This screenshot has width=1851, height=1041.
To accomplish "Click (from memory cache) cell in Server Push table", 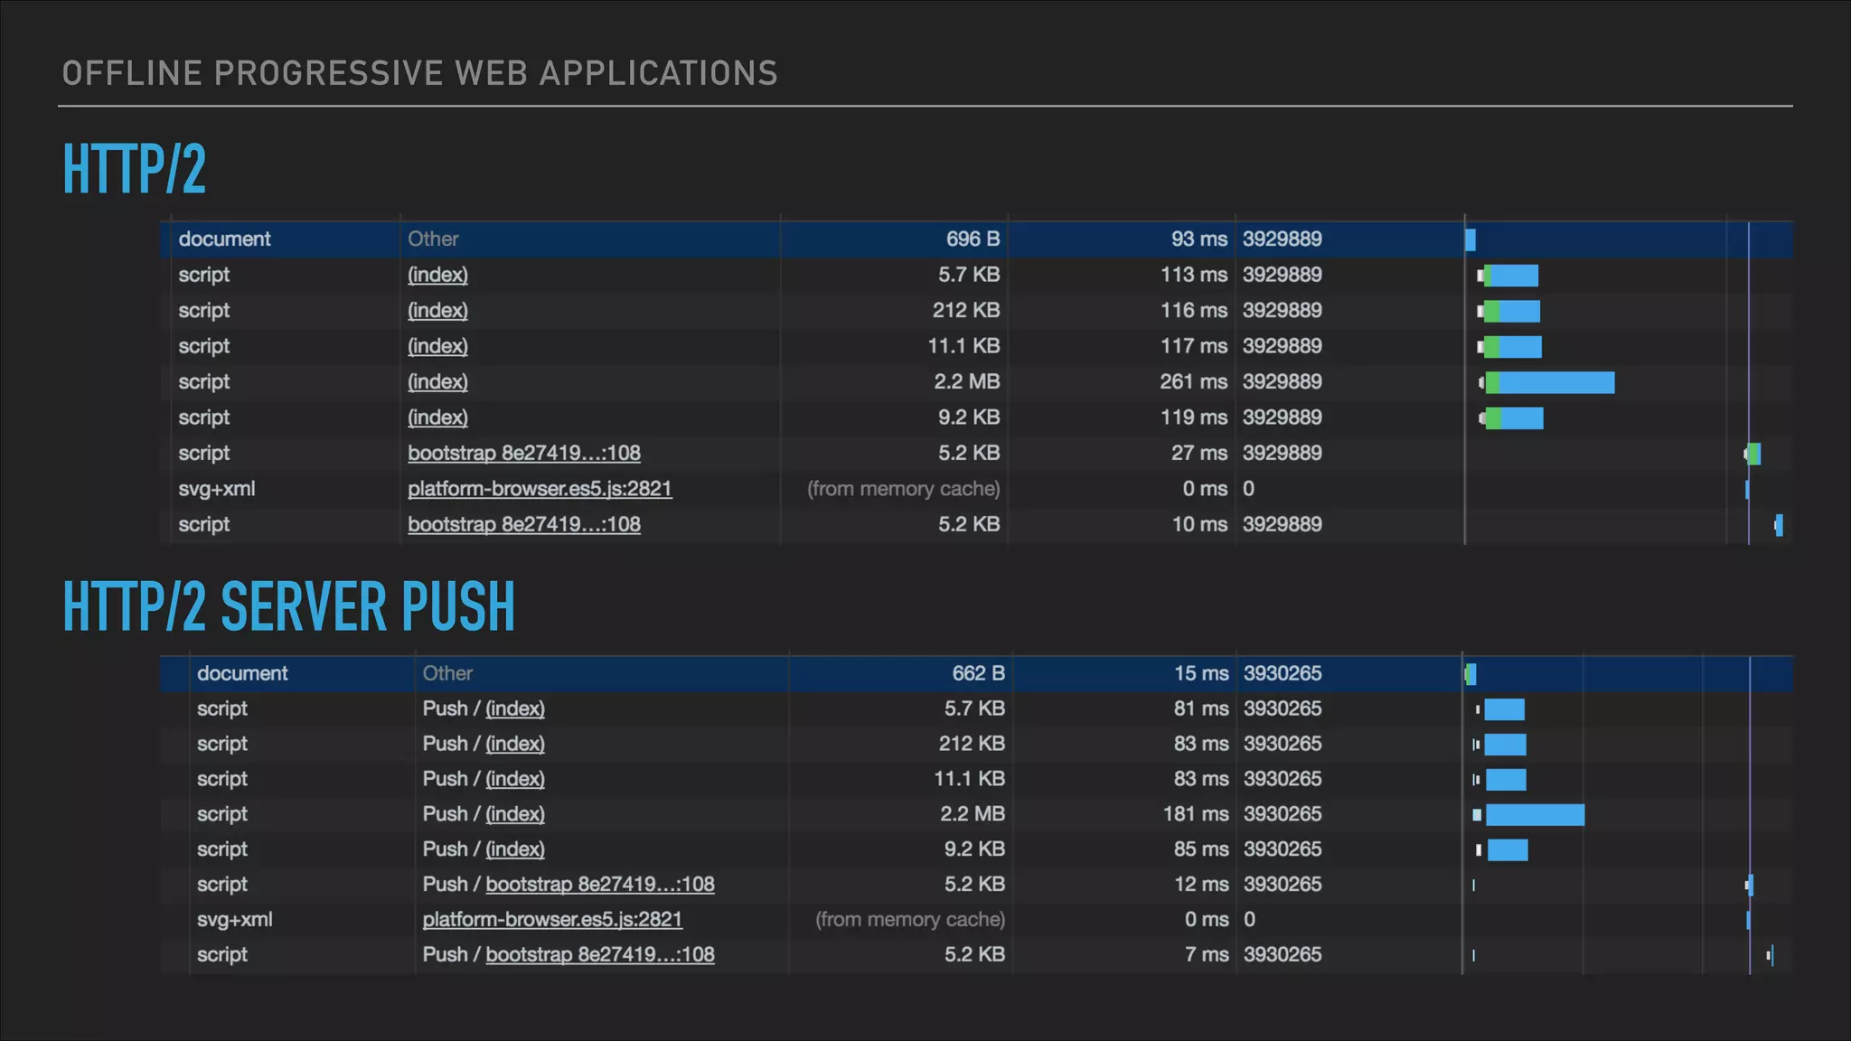I will pos(910,920).
